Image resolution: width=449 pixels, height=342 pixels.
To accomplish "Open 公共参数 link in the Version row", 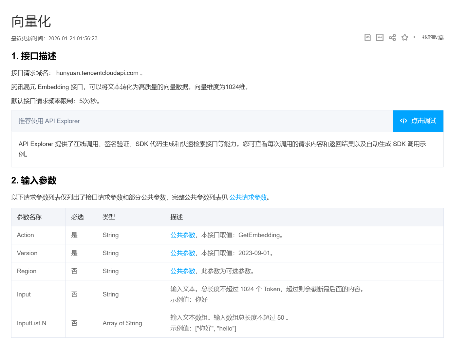I will 183,253.
